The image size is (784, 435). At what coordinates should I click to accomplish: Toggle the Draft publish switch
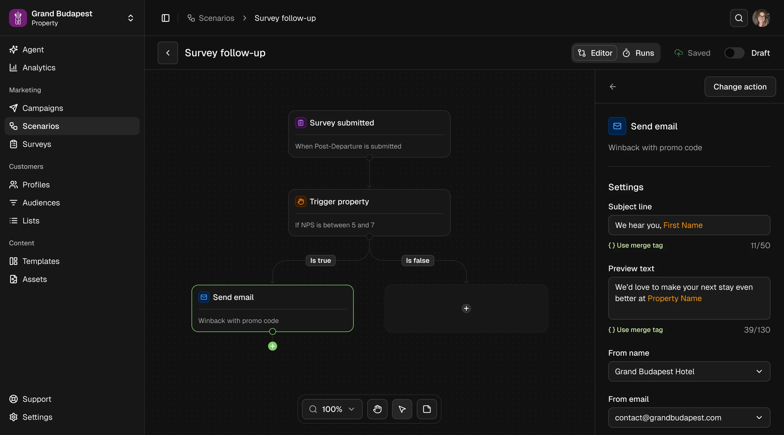[734, 53]
